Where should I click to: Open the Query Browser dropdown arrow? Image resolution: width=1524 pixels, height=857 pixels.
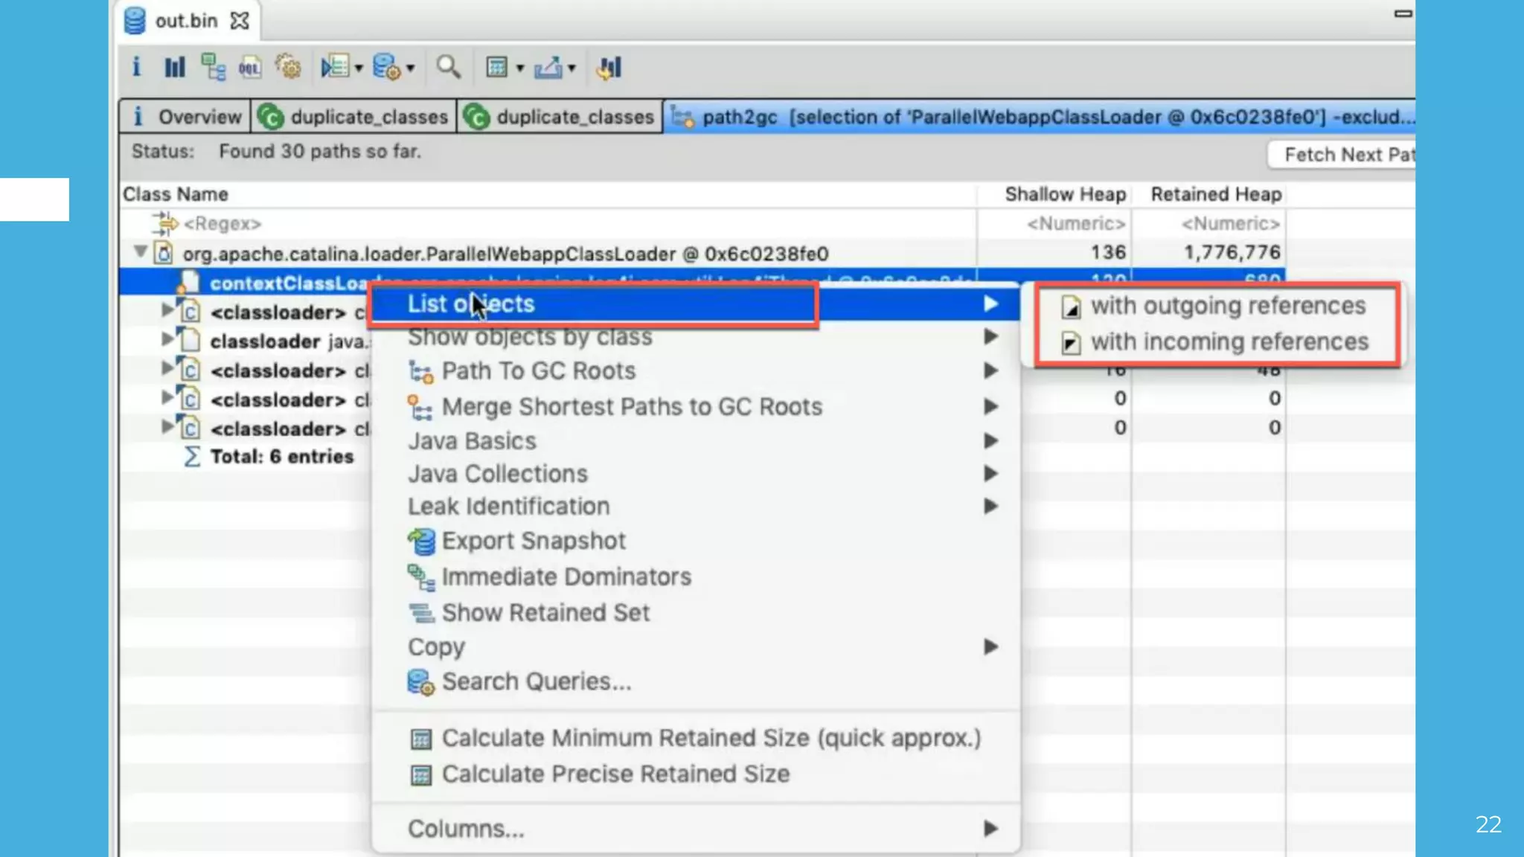pyautogui.click(x=410, y=68)
